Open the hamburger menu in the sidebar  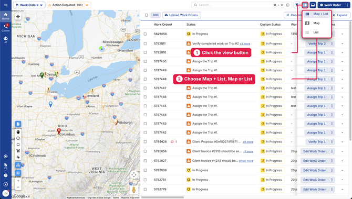(6, 5)
